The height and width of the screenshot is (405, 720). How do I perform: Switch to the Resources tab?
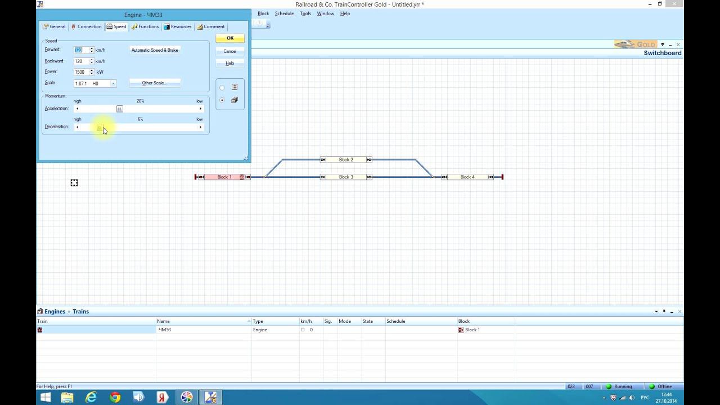pos(178,26)
